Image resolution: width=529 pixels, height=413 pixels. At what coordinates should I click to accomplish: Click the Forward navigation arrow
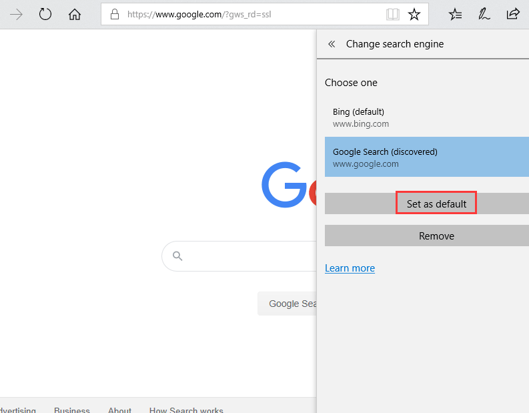[16, 15]
